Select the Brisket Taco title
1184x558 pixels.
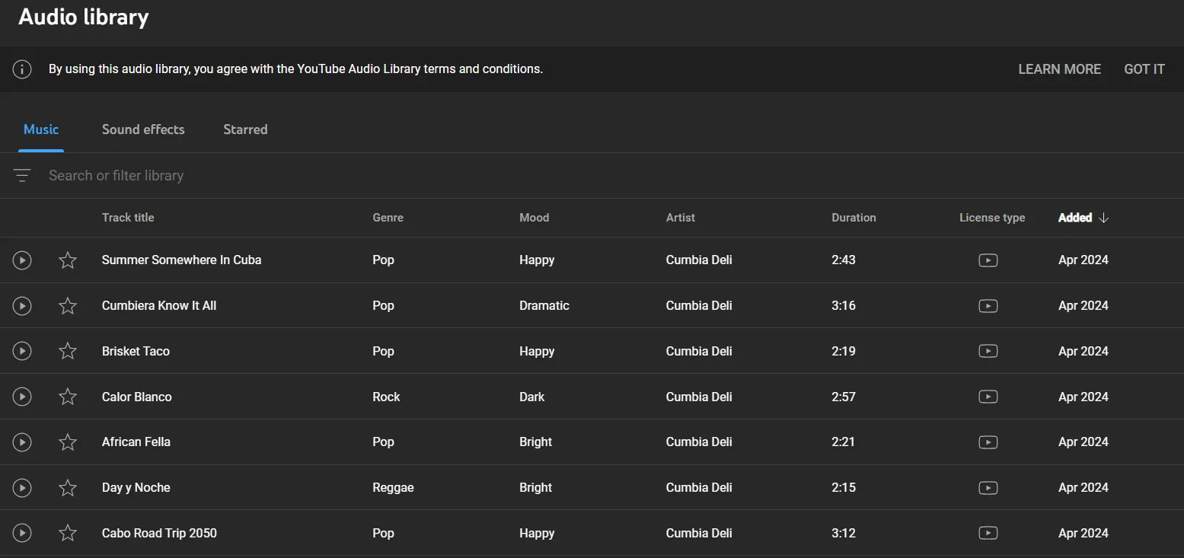click(136, 351)
